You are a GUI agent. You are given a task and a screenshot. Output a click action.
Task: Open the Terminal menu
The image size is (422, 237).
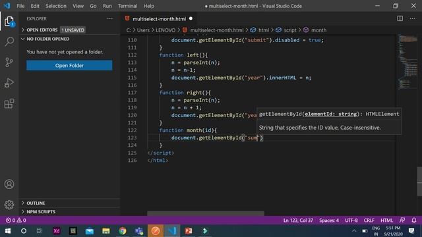(x=127, y=6)
